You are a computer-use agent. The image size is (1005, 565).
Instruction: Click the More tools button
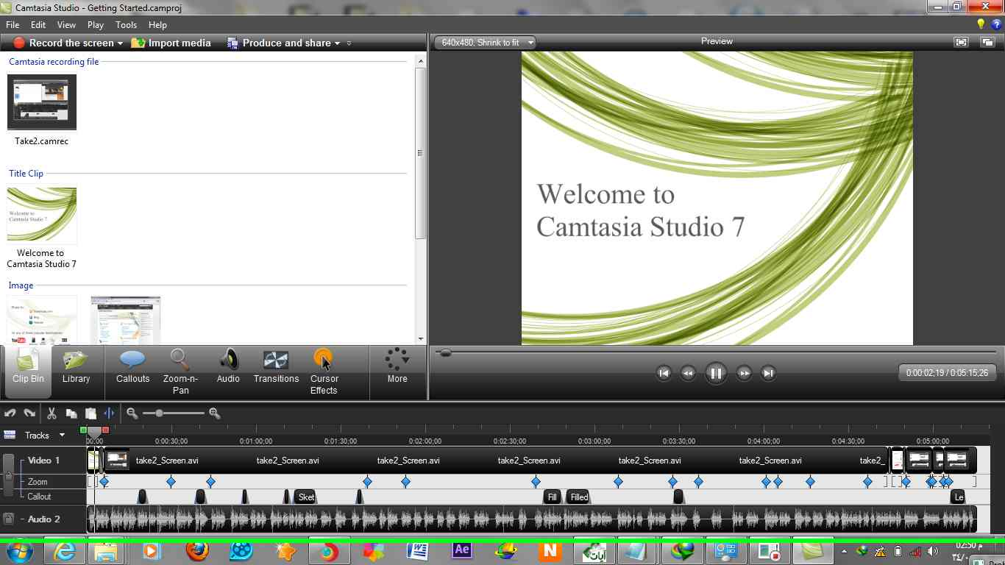[x=397, y=366]
